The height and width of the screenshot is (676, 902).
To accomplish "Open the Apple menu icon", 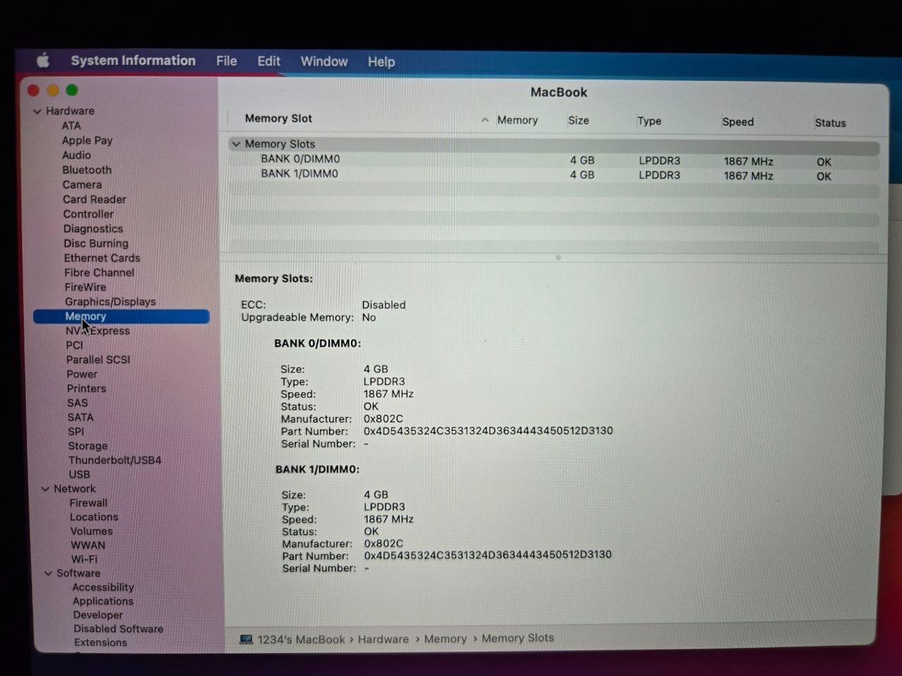I will tap(43, 61).
